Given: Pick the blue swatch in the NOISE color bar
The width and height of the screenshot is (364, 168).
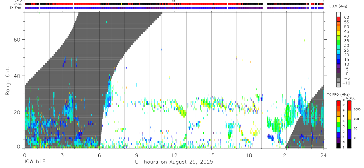Looking at the screenshot, I should point(349,134).
